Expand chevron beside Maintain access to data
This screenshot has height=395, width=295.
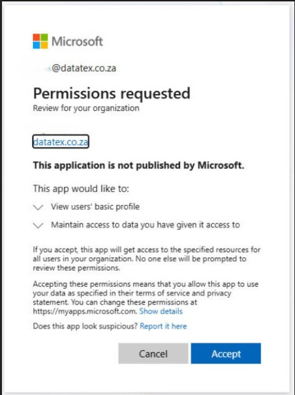[x=38, y=225]
